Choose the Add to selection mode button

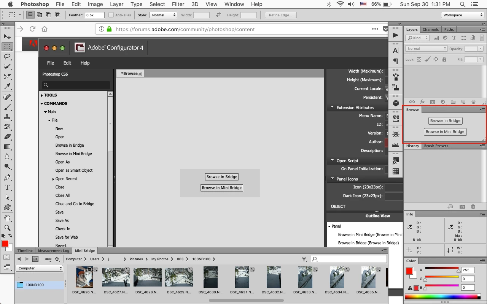coord(40,15)
